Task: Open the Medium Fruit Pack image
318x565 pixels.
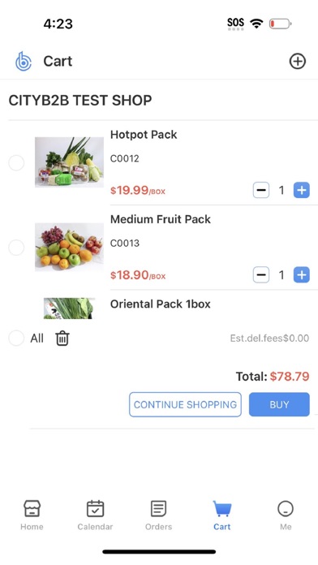Action: point(69,247)
